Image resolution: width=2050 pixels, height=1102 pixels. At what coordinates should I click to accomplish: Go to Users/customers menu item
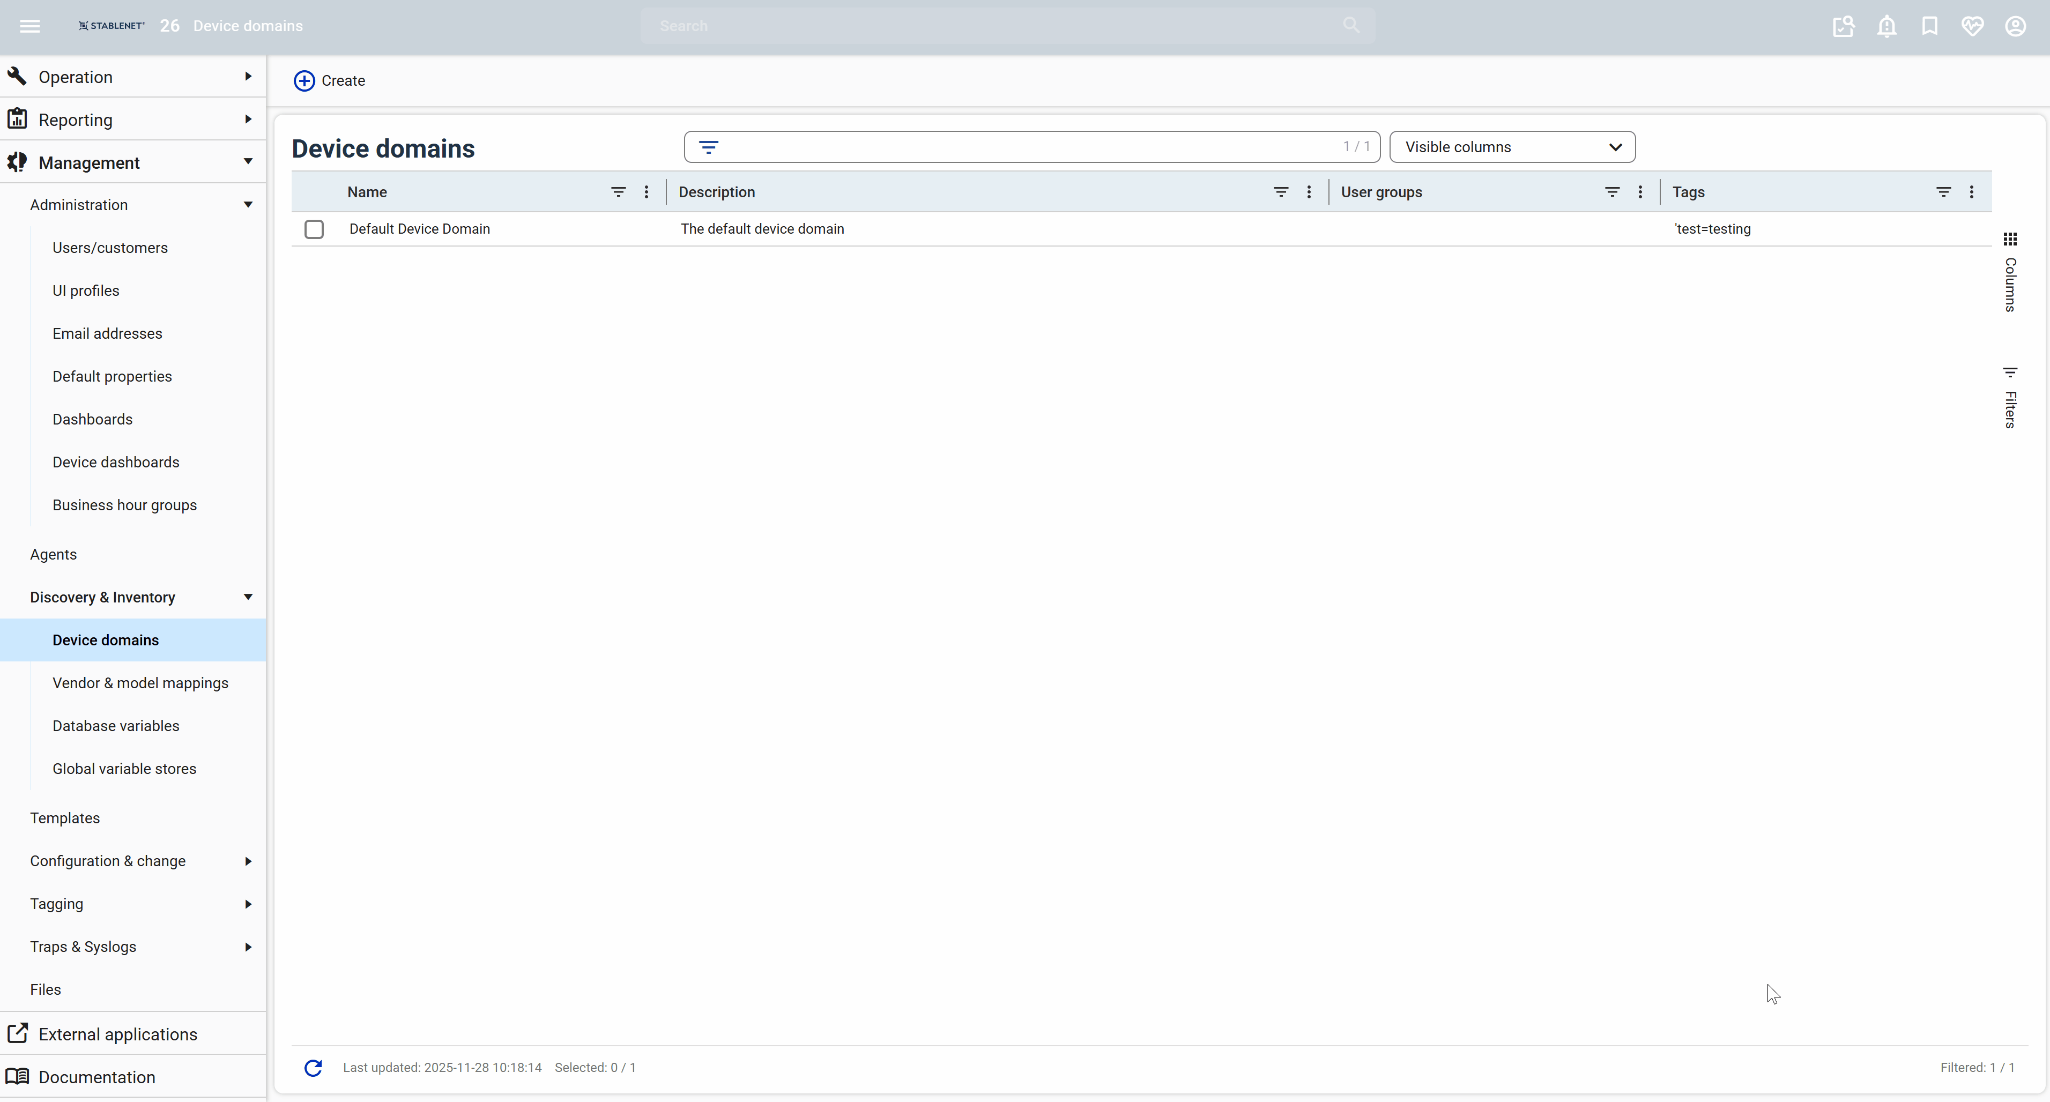click(x=110, y=248)
